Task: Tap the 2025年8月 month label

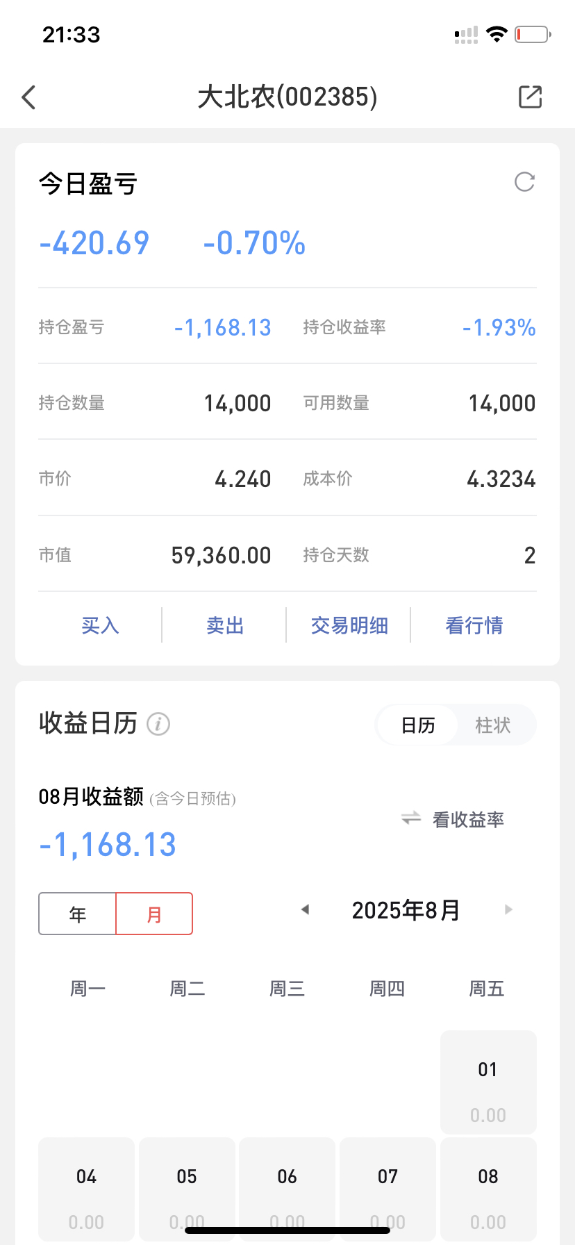Action: click(x=406, y=910)
